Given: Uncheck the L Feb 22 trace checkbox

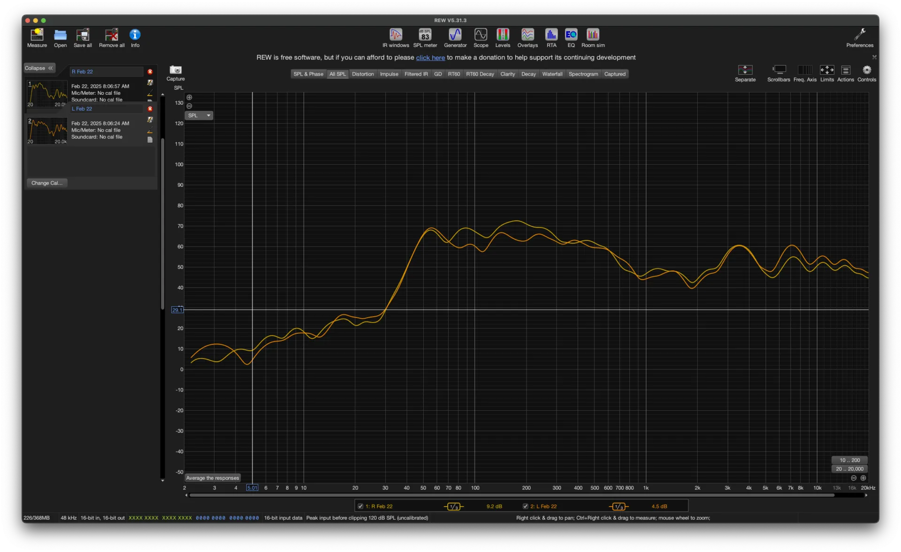Looking at the screenshot, I should 525,506.
